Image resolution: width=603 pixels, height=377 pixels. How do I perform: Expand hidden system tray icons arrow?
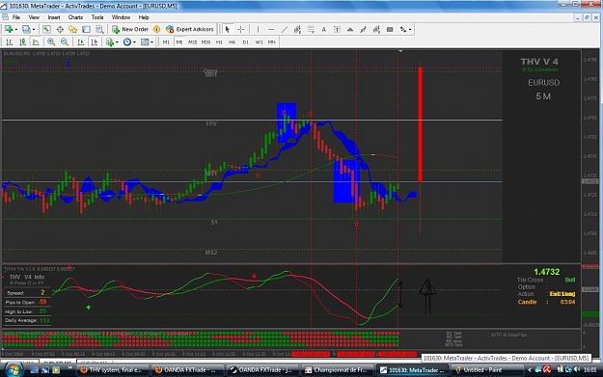(530, 369)
